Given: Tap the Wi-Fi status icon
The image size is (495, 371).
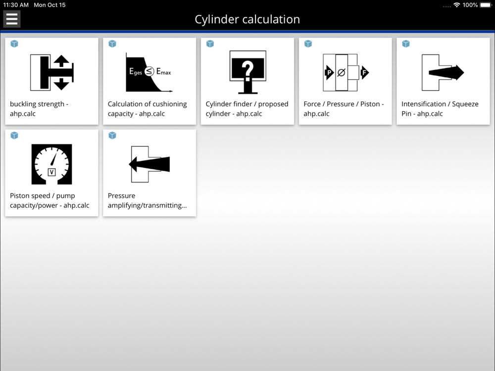Looking at the screenshot, I should click(x=456, y=5).
